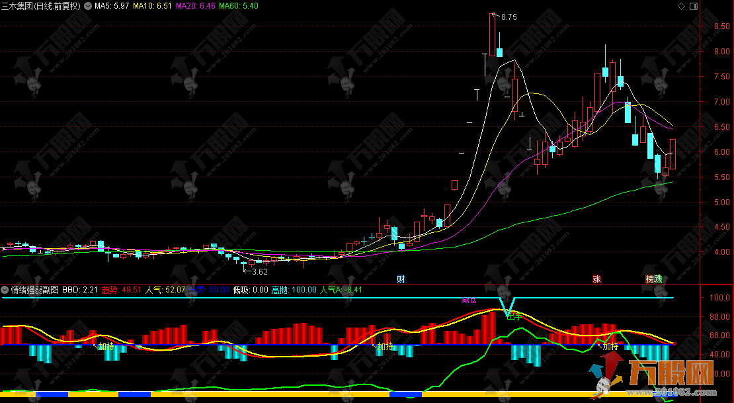The width and height of the screenshot is (734, 403).
Task: Click the 8.75 high price annotation
Action: 509,17
